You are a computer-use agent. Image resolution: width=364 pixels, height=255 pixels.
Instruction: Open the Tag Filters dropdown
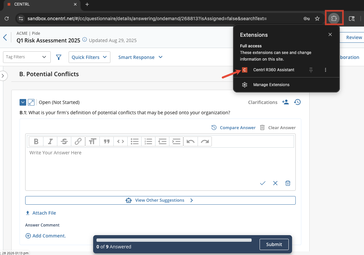(x=27, y=57)
